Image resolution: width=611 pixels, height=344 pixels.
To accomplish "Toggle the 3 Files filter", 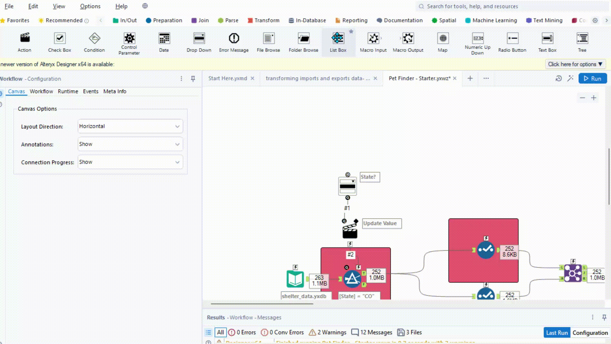I will pos(409,332).
